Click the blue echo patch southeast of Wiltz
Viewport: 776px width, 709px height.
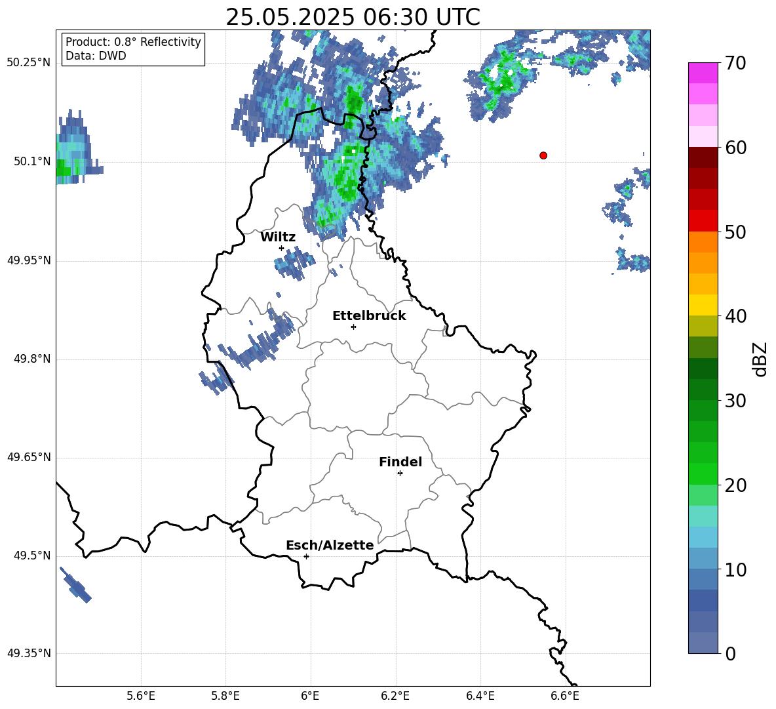295,263
